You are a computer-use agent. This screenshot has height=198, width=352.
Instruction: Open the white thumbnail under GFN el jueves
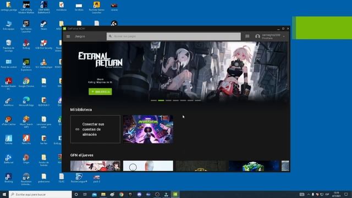click(148, 166)
